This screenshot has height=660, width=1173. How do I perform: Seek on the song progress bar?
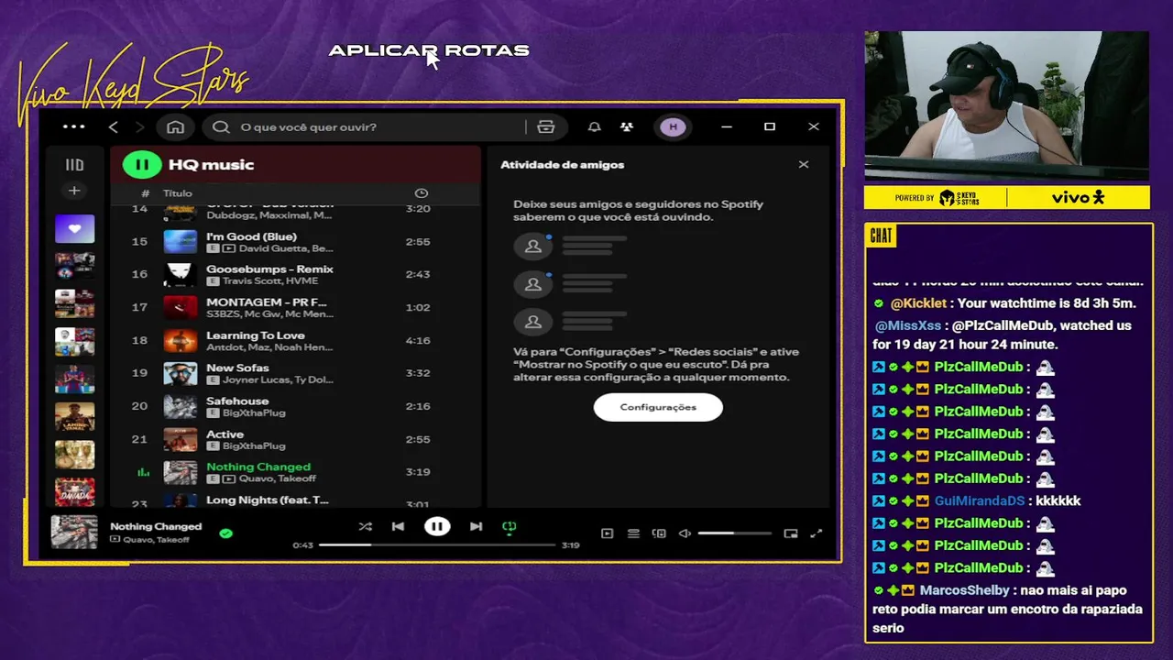437,544
